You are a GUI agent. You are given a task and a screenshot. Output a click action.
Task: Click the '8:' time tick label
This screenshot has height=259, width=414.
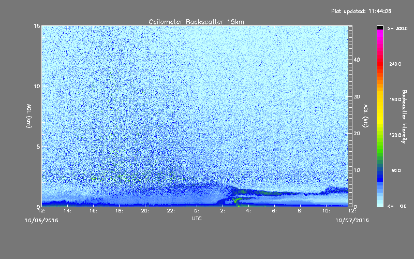[301, 211]
